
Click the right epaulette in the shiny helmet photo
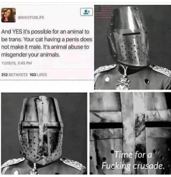click(x=161, y=70)
